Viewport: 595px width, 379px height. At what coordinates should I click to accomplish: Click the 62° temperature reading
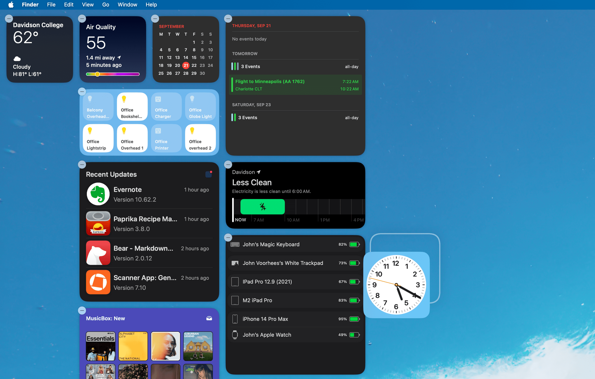26,38
